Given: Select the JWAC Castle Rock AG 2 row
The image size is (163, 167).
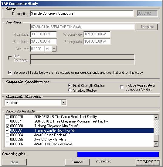Looking at the screenshot, I should pyautogui.click(x=79, y=135).
